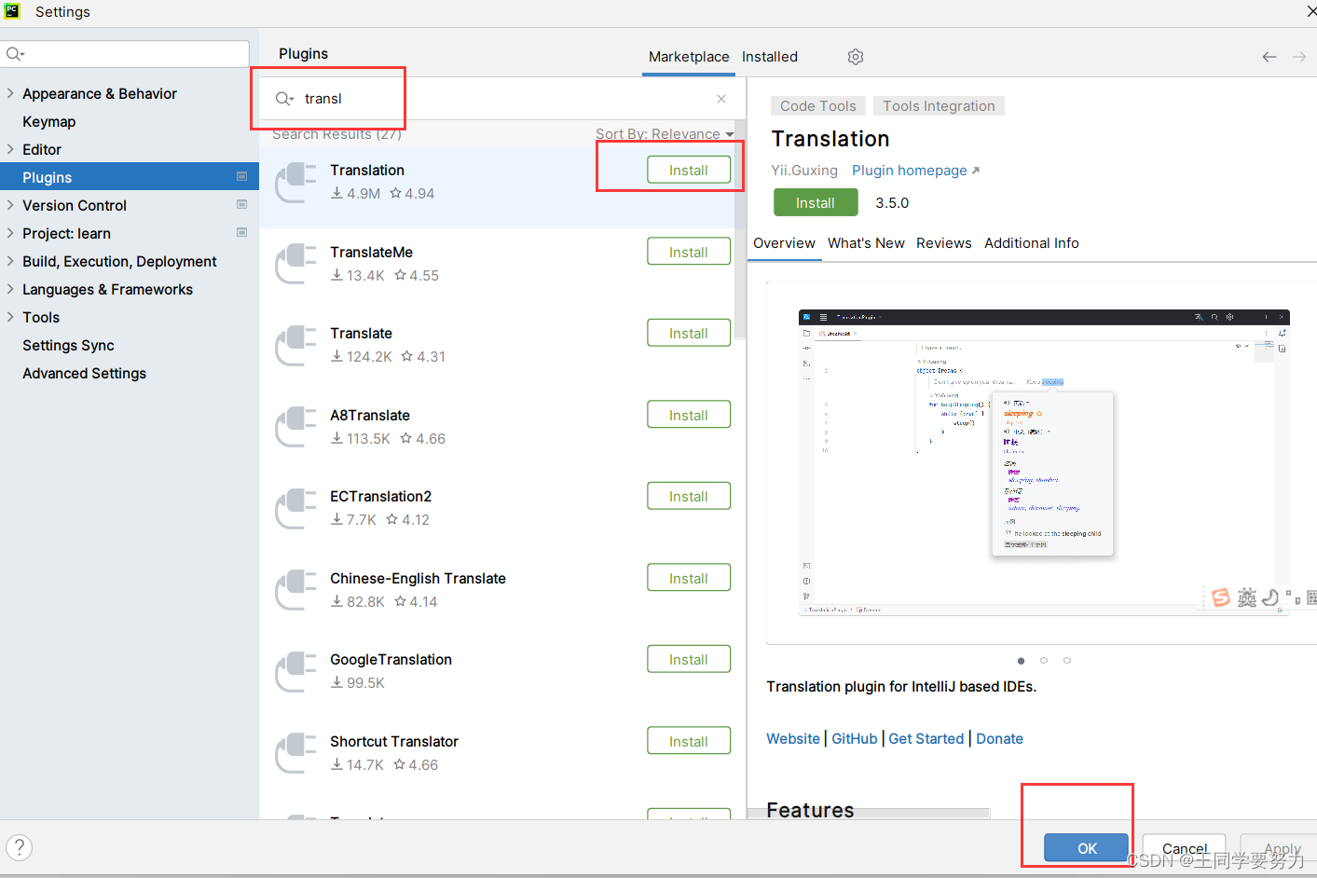Image resolution: width=1317 pixels, height=878 pixels.
Task: Open the Additional Info tab
Action: (1032, 243)
